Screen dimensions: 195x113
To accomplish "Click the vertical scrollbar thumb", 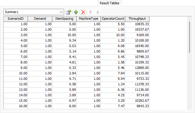I will [x=190, y=37].
